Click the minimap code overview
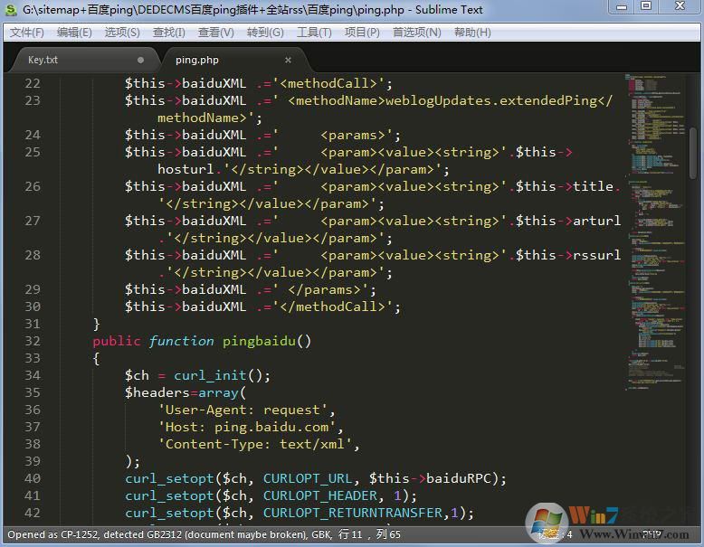 pyautogui.click(x=655, y=231)
